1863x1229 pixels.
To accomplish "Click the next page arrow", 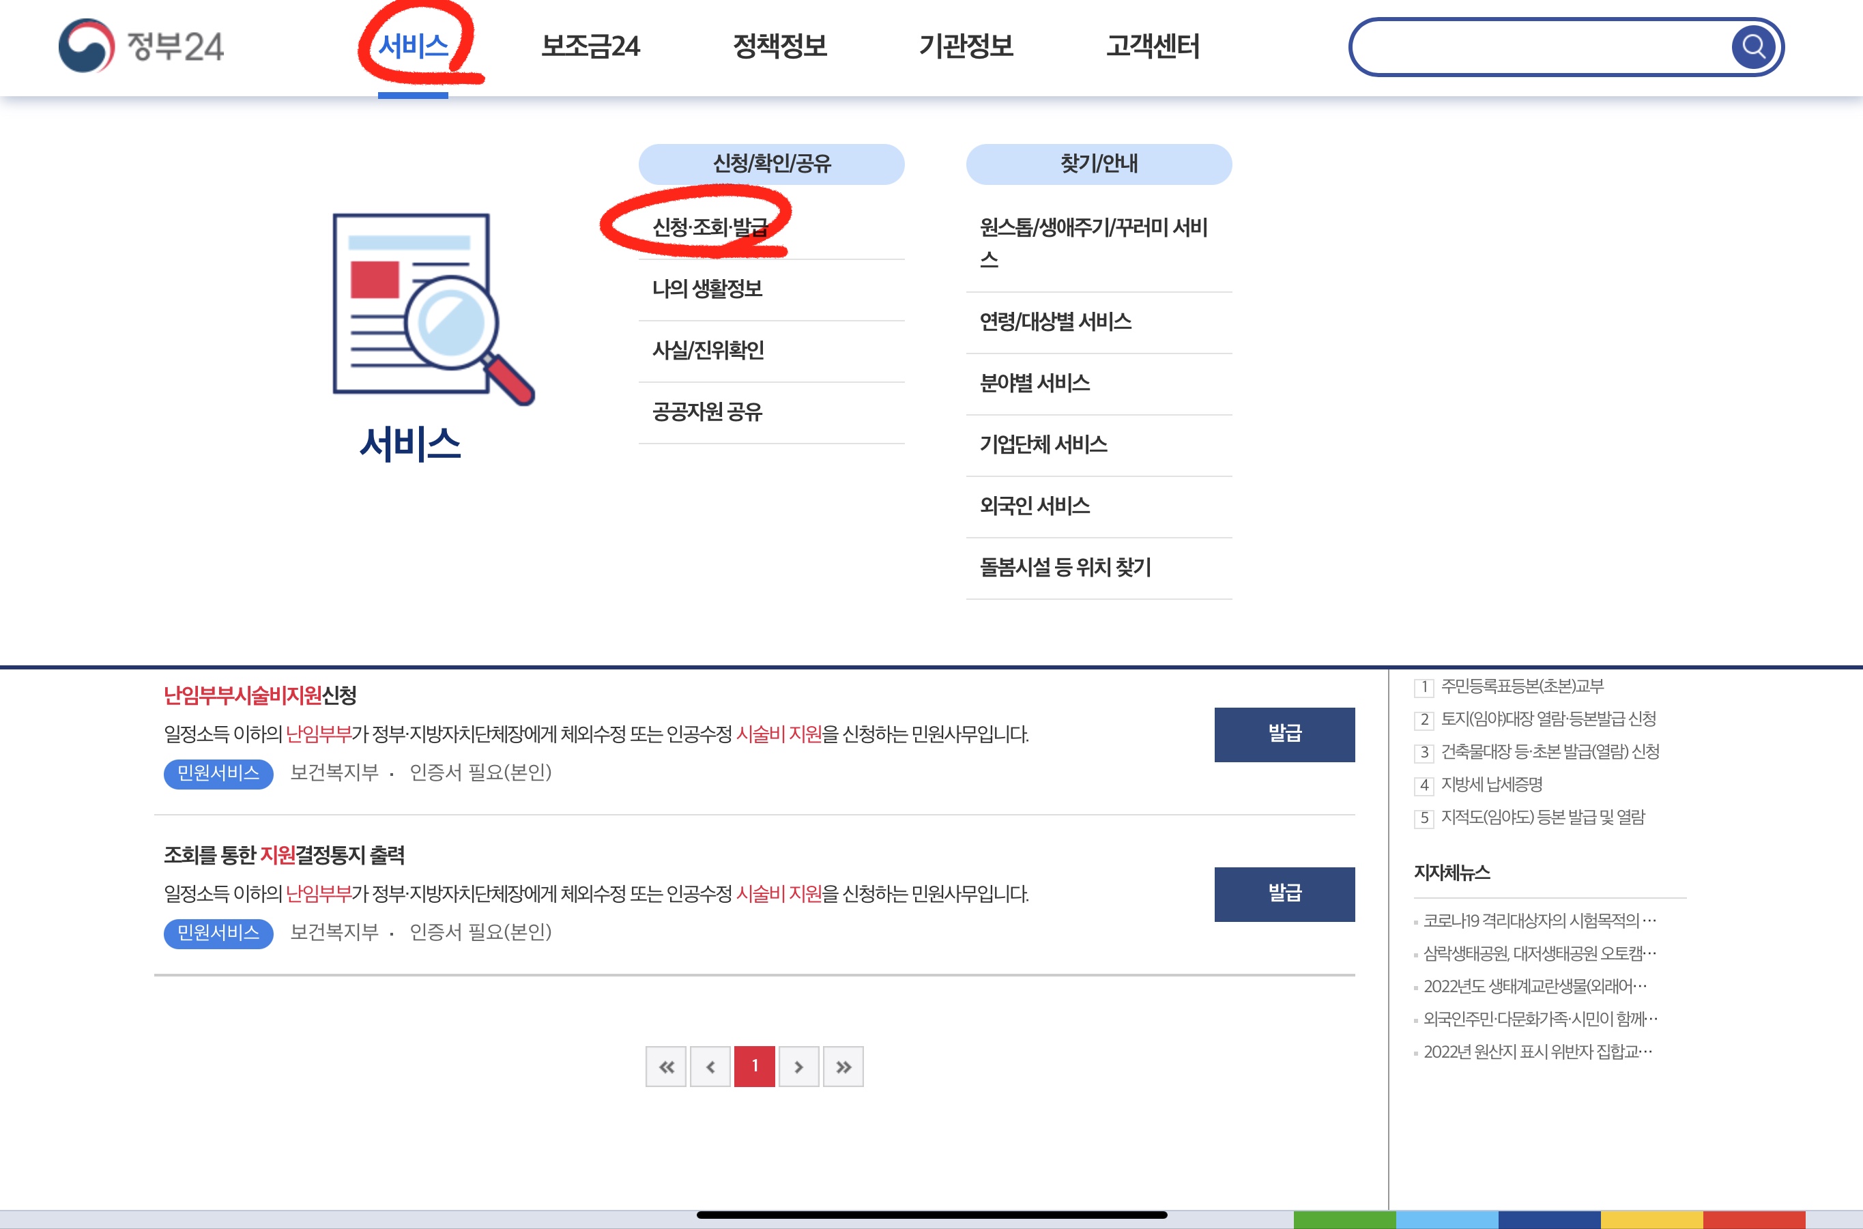I will (798, 1066).
